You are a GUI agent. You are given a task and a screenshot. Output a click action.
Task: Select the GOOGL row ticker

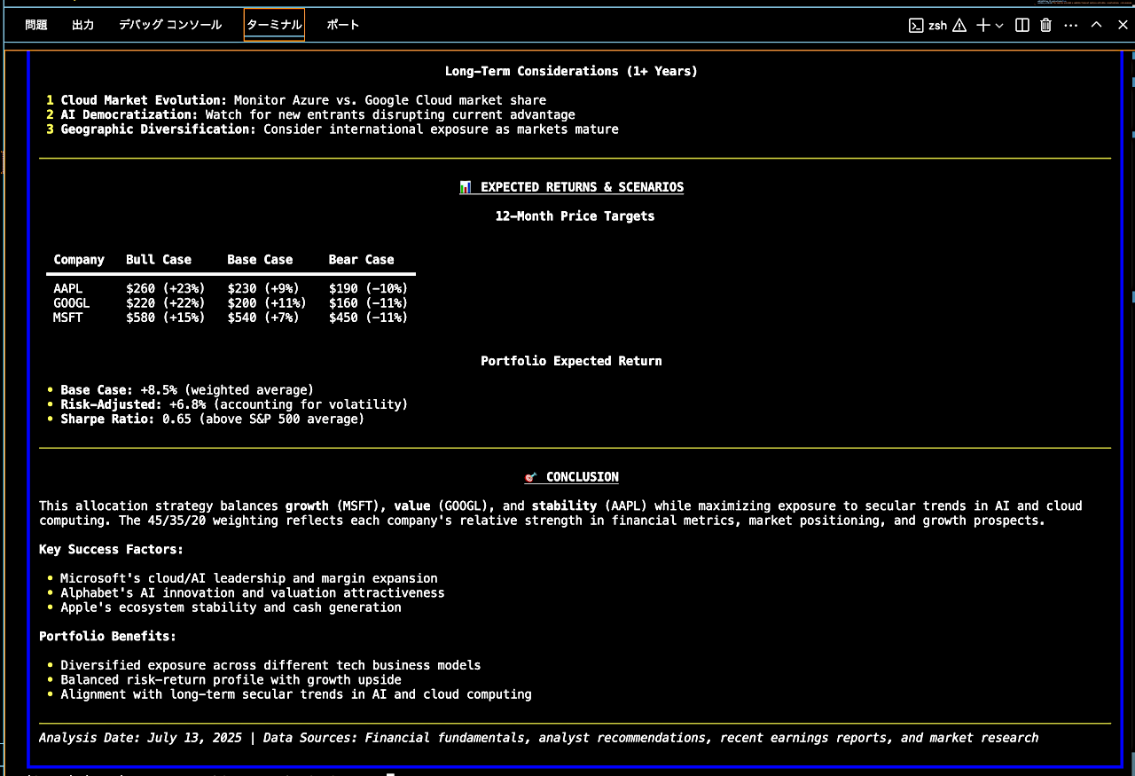click(71, 303)
